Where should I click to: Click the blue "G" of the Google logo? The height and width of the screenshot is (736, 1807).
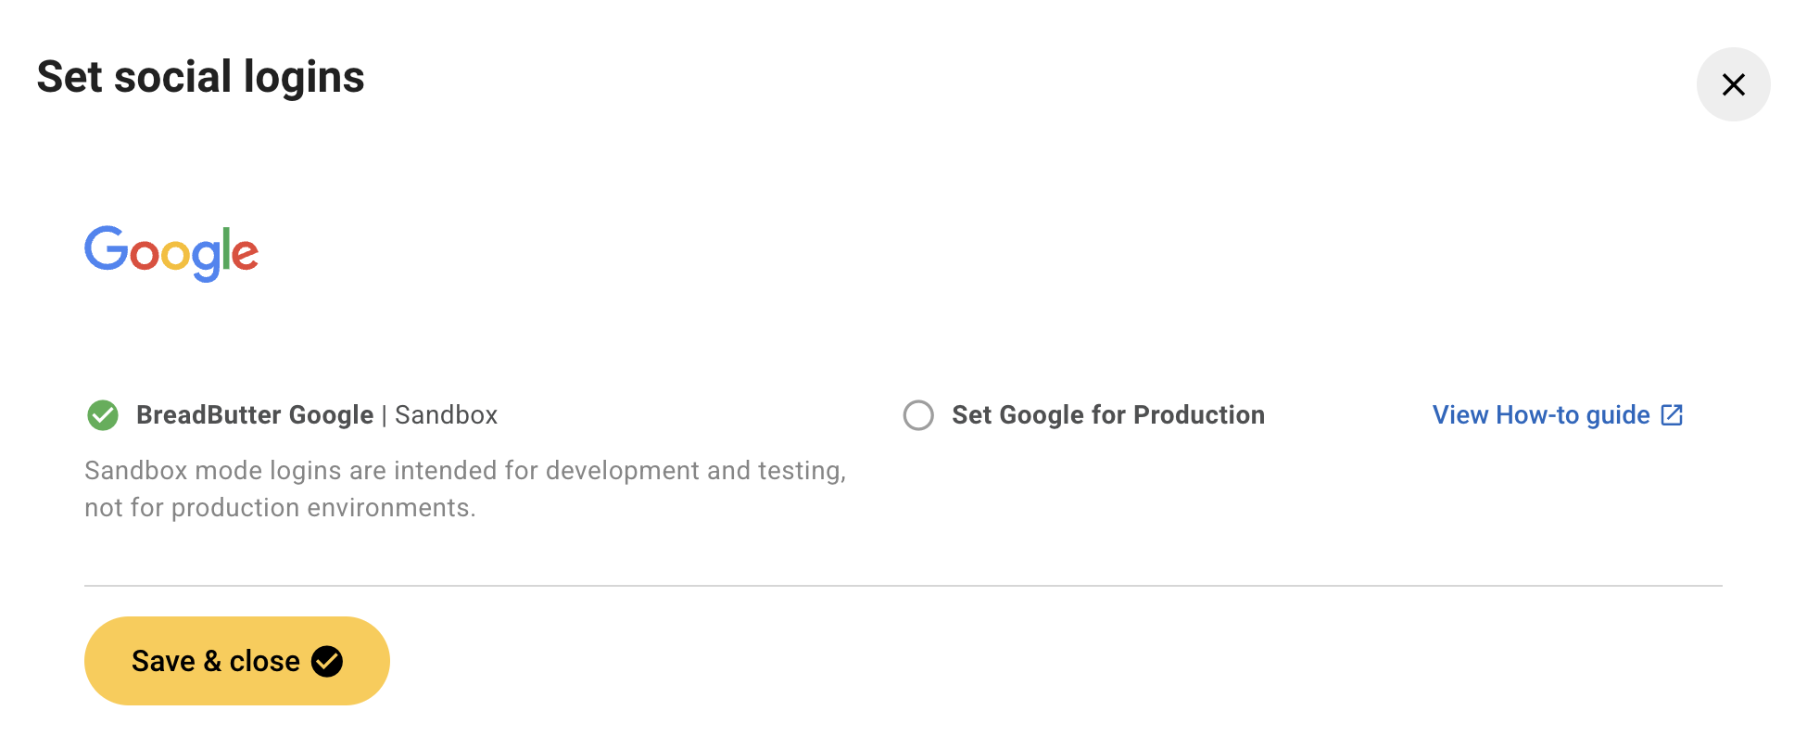pyautogui.click(x=107, y=248)
